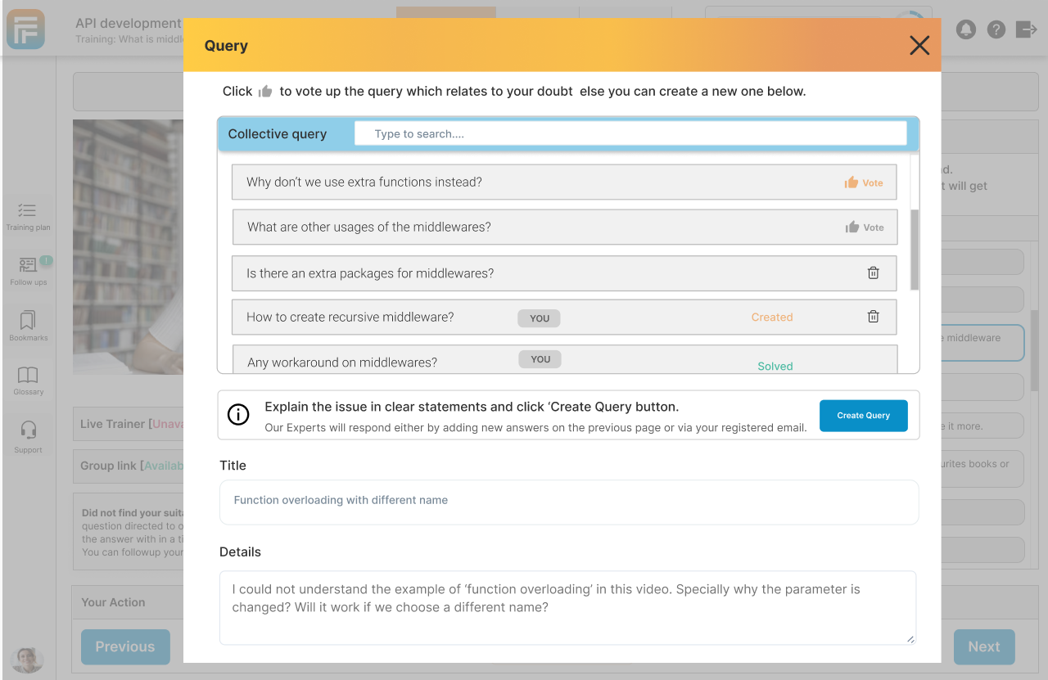Delete the extra packages query

(873, 272)
